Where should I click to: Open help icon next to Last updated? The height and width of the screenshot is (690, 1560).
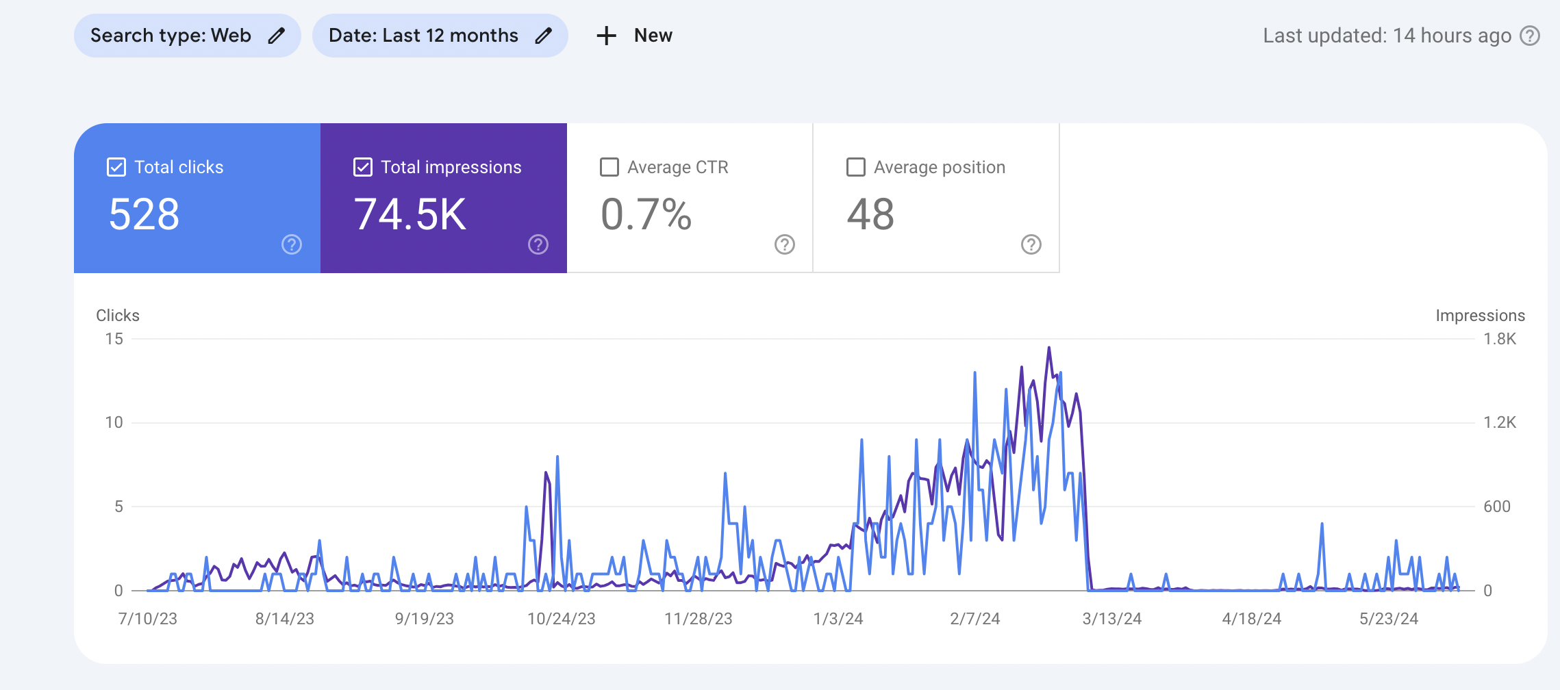click(x=1529, y=36)
